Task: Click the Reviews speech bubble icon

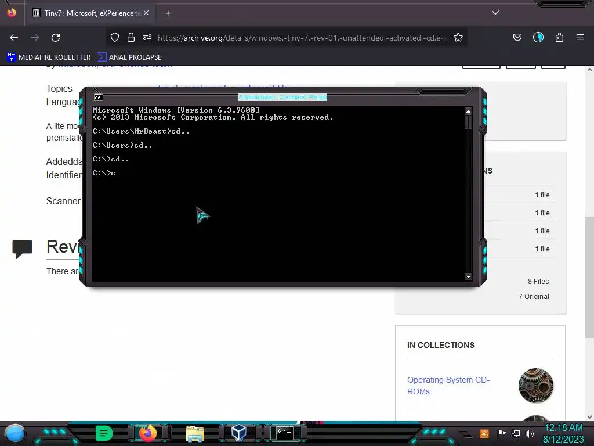Action: click(x=23, y=249)
